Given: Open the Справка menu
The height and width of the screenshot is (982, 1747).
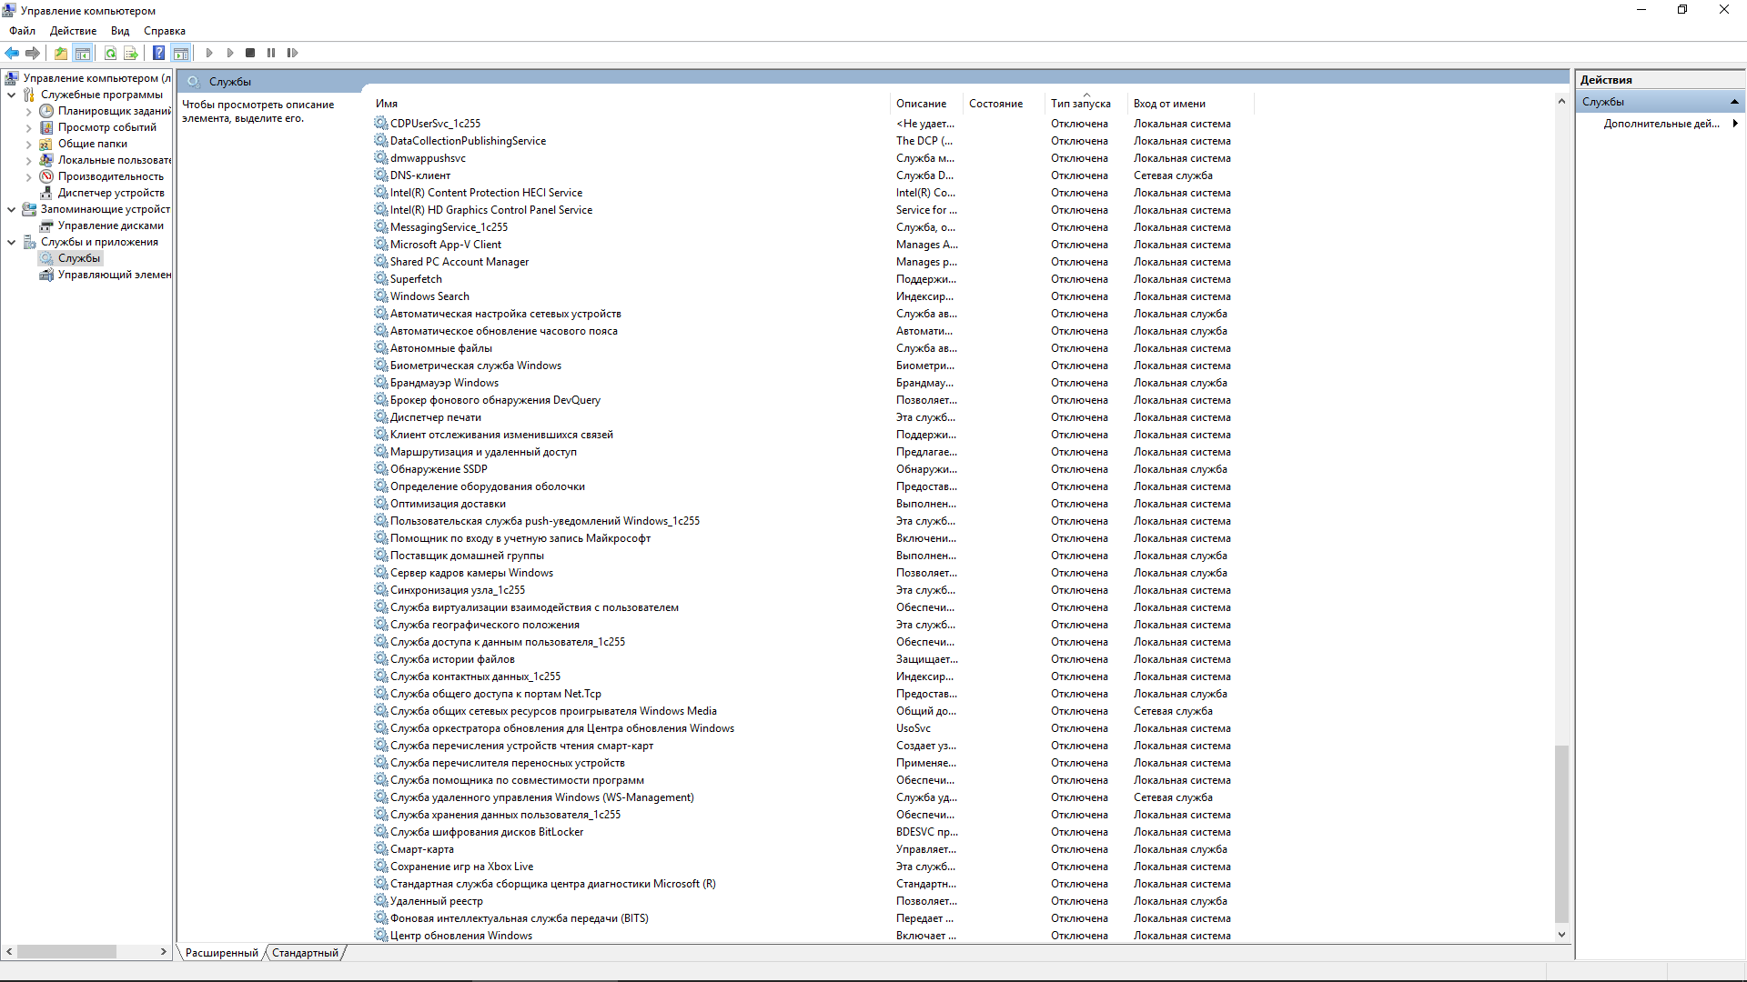Looking at the screenshot, I should (x=165, y=31).
